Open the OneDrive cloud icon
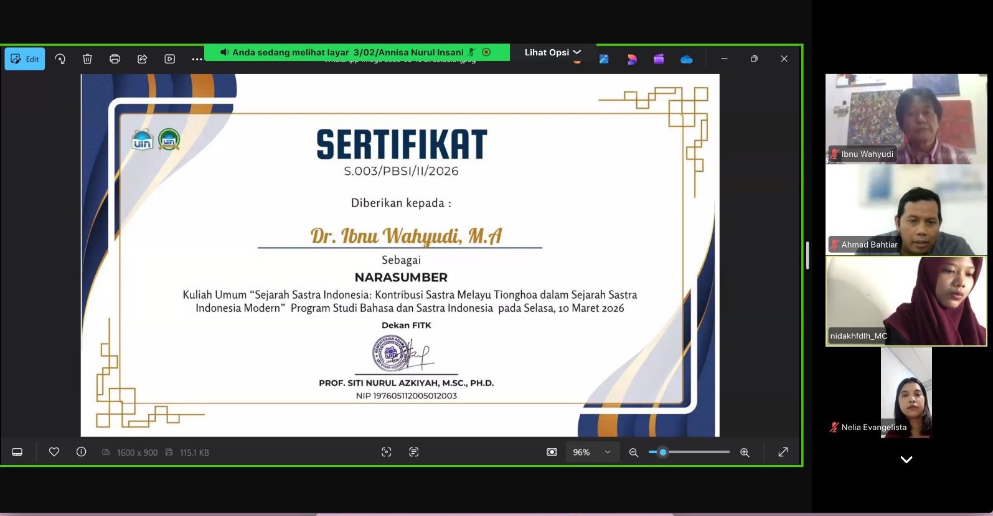 tap(686, 59)
